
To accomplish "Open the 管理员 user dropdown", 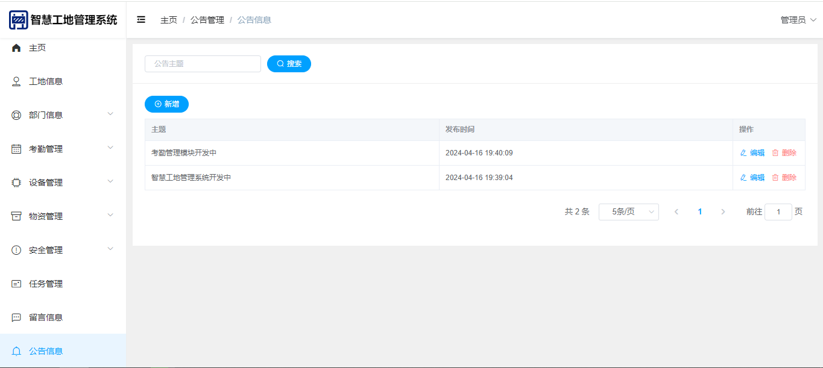I will pyautogui.click(x=798, y=20).
